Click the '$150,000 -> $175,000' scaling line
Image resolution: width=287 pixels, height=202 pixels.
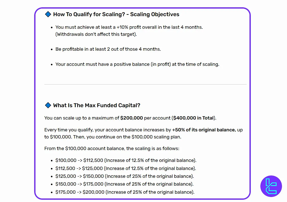click(125, 184)
